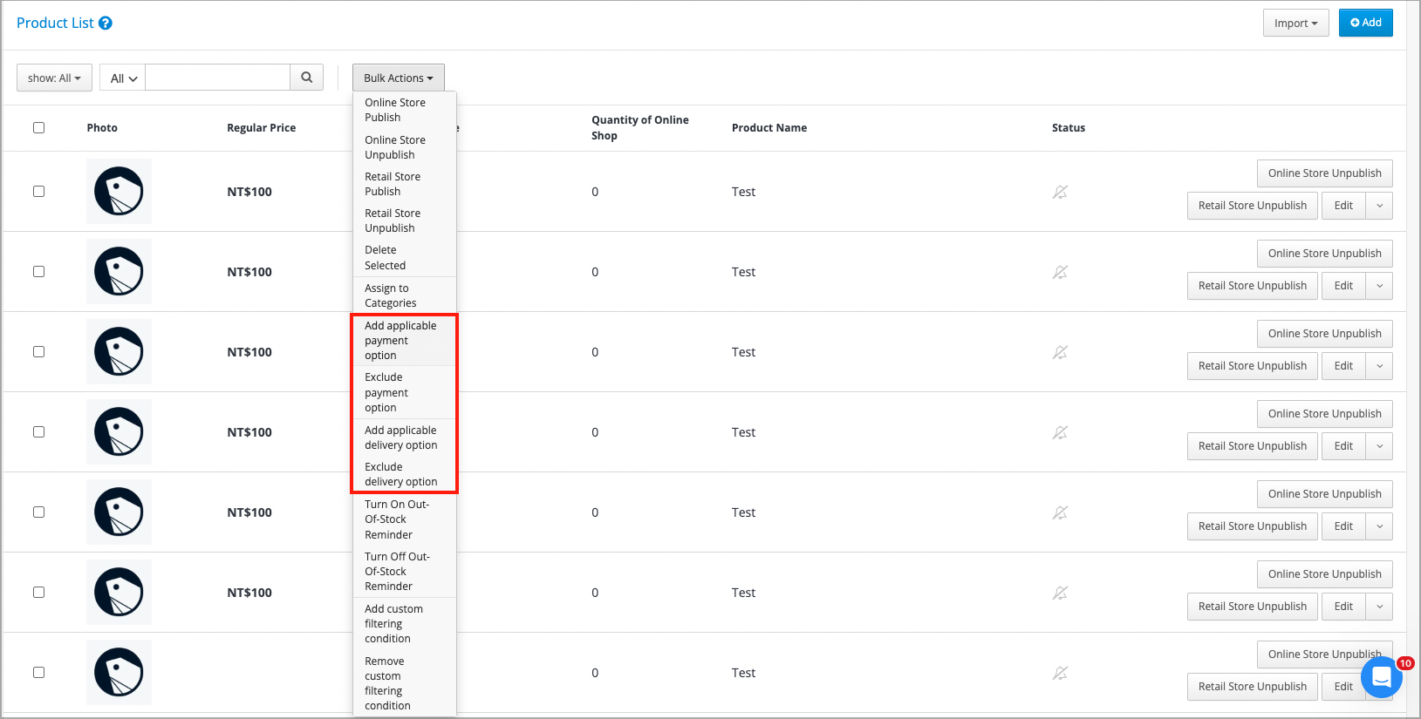This screenshot has width=1421, height=719.
Task: Select Exclude delivery option menu item
Action: tap(405, 474)
